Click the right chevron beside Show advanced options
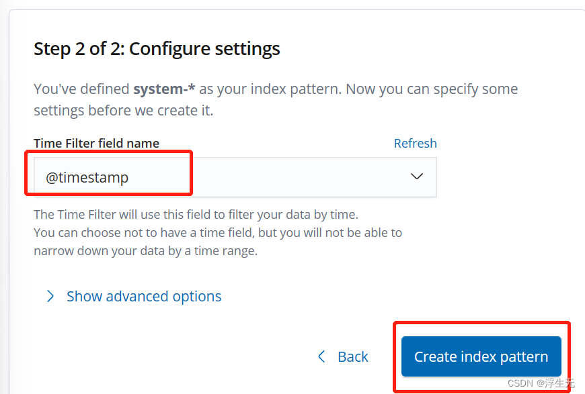 tap(50, 296)
